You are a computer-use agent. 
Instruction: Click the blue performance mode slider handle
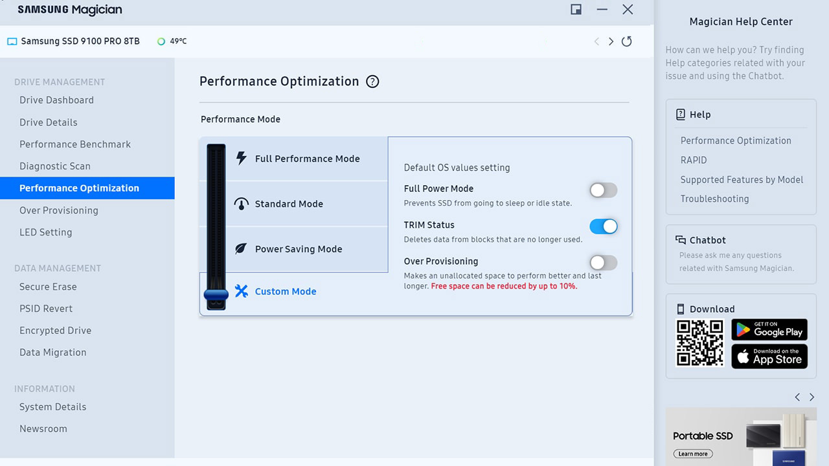coord(216,296)
